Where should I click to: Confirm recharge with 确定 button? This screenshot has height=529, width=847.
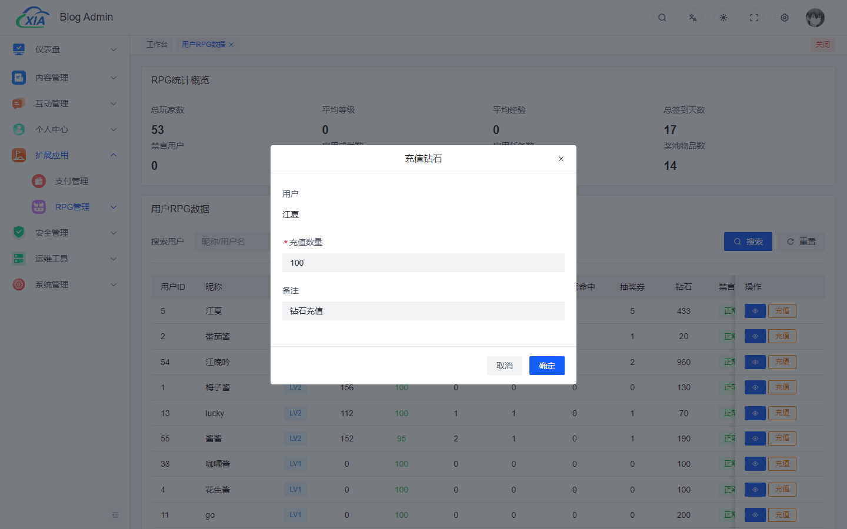(x=547, y=366)
